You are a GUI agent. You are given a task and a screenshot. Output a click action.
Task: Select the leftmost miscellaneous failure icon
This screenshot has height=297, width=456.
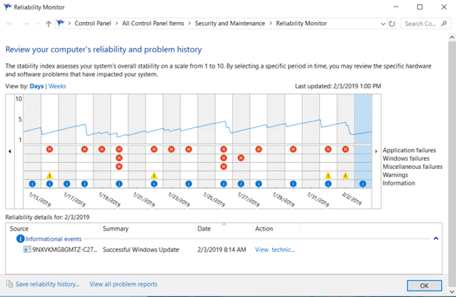pyautogui.click(x=119, y=166)
